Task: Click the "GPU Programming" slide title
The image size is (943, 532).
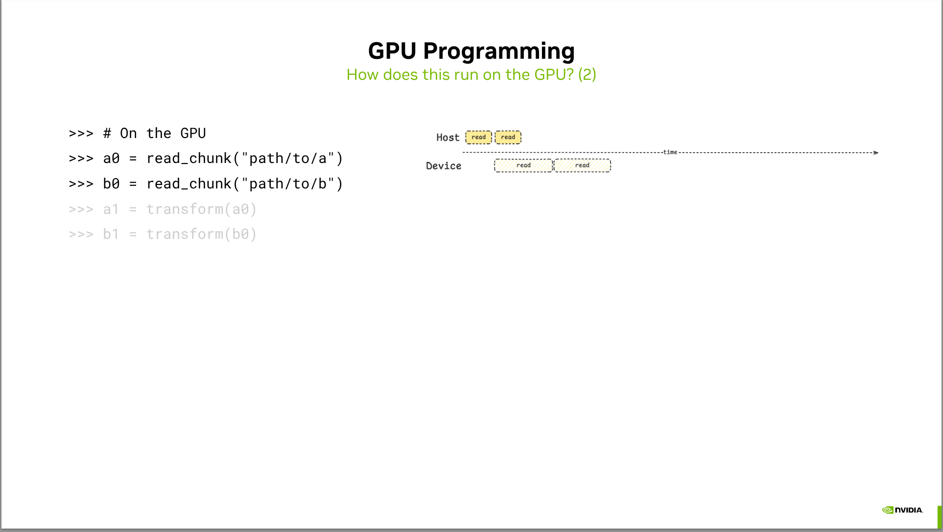Action: tap(471, 51)
